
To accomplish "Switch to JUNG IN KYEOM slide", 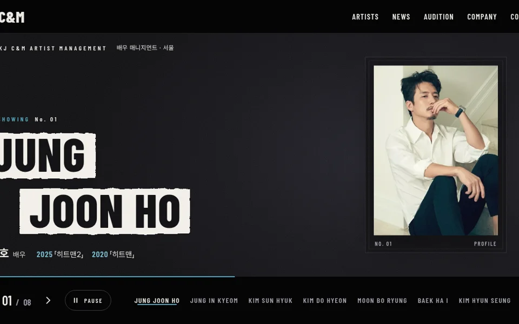I will click(x=214, y=301).
